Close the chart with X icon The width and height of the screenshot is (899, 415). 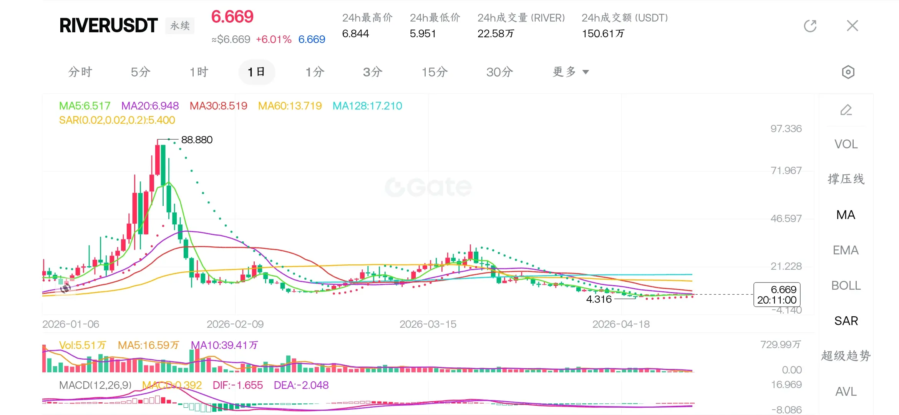click(852, 26)
